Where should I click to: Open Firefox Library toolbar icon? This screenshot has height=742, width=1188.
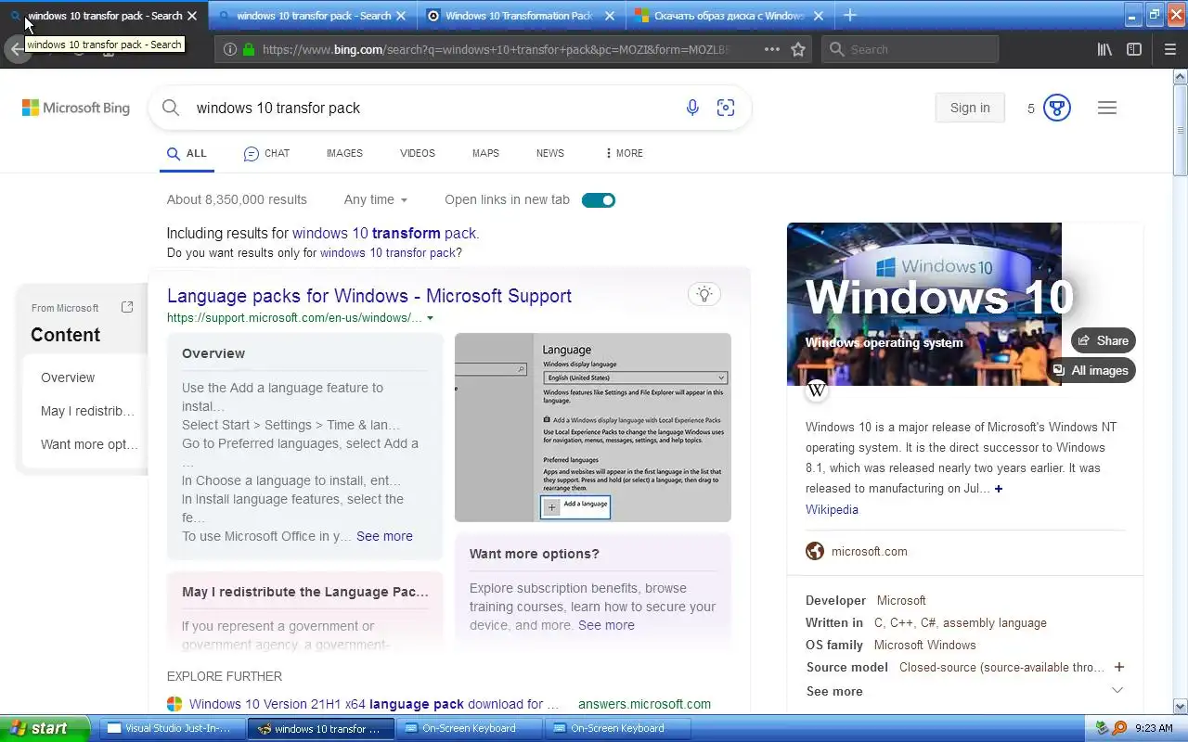1104,49
